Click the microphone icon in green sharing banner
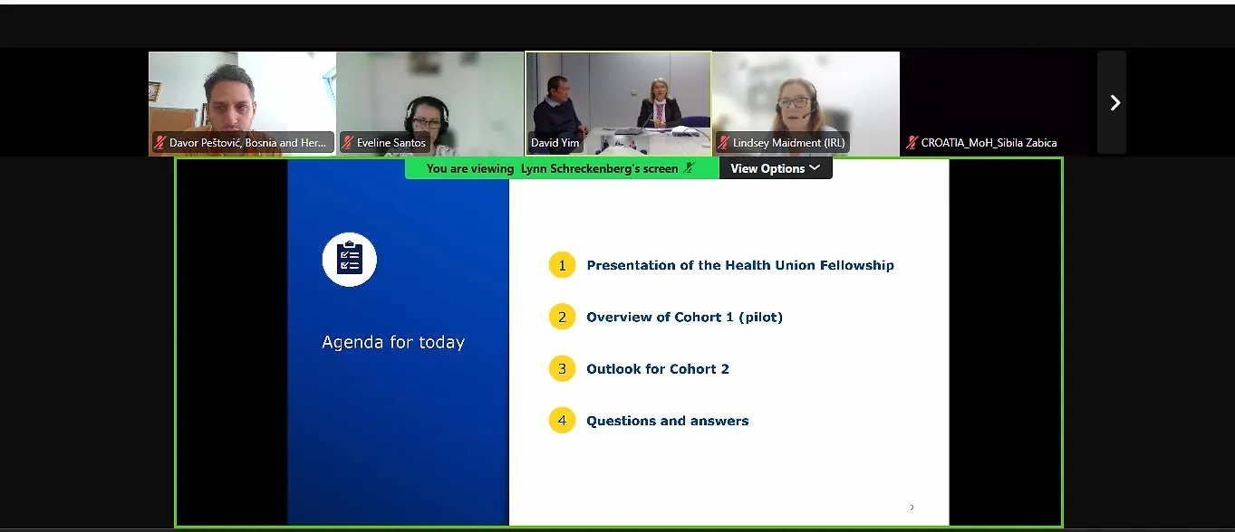 point(689,168)
